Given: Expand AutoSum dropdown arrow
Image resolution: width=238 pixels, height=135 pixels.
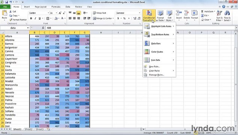Looking at the screenshot, I should (x=214, y=11).
